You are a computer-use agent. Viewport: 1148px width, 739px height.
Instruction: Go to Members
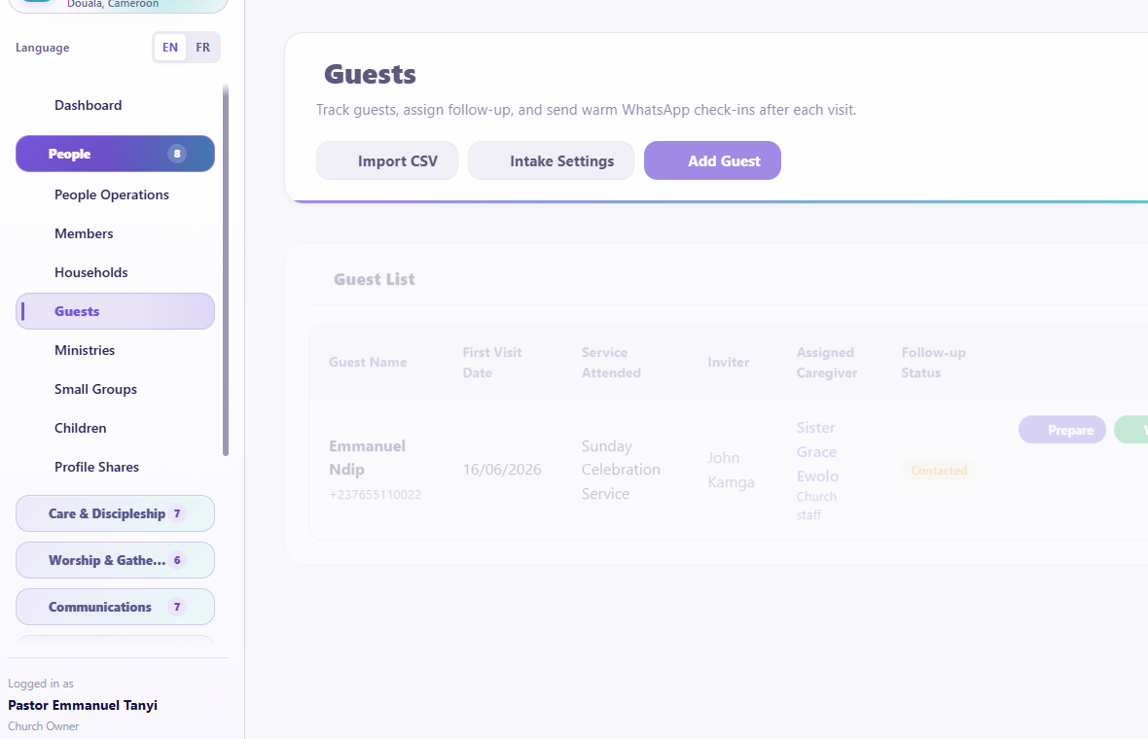115,233
